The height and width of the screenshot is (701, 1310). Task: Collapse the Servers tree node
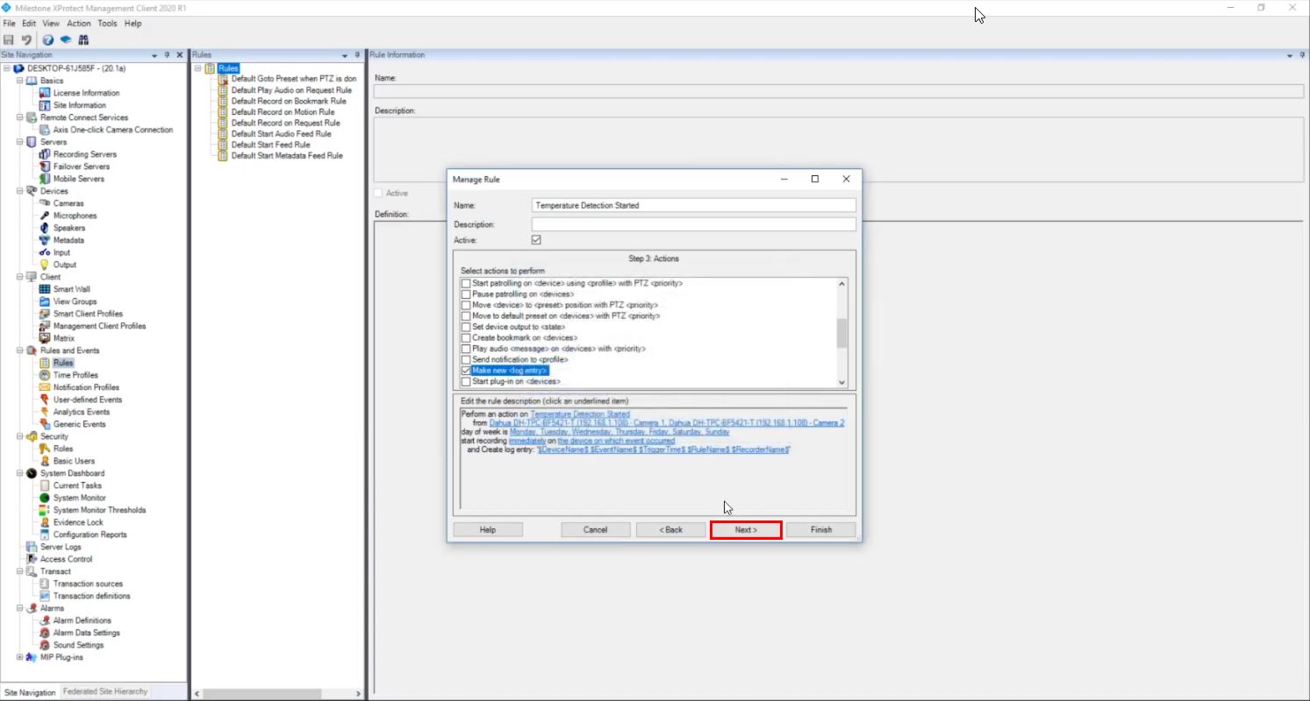click(18, 141)
